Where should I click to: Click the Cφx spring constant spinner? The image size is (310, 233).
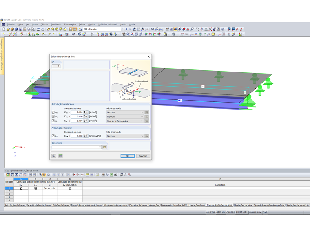click(85, 136)
